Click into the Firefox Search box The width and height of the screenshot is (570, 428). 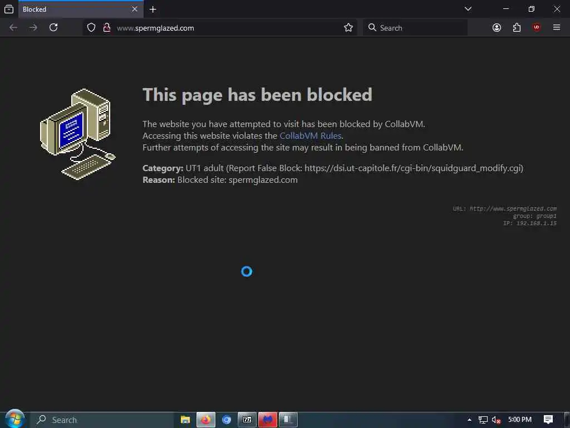pos(415,28)
